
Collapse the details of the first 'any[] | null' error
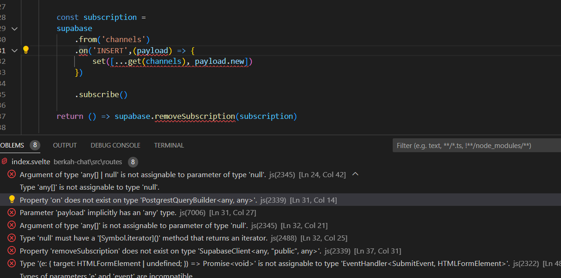point(356,174)
